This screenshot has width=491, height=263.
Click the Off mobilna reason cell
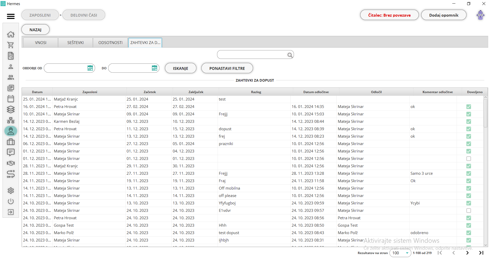click(x=254, y=188)
